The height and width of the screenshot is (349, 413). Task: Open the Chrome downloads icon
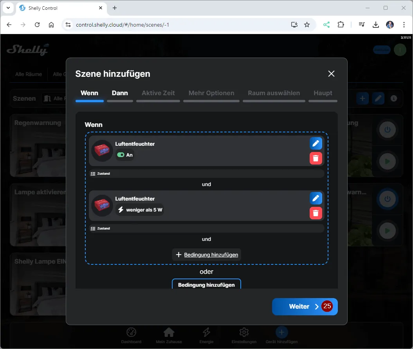pyautogui.click(x=375, y=25)
